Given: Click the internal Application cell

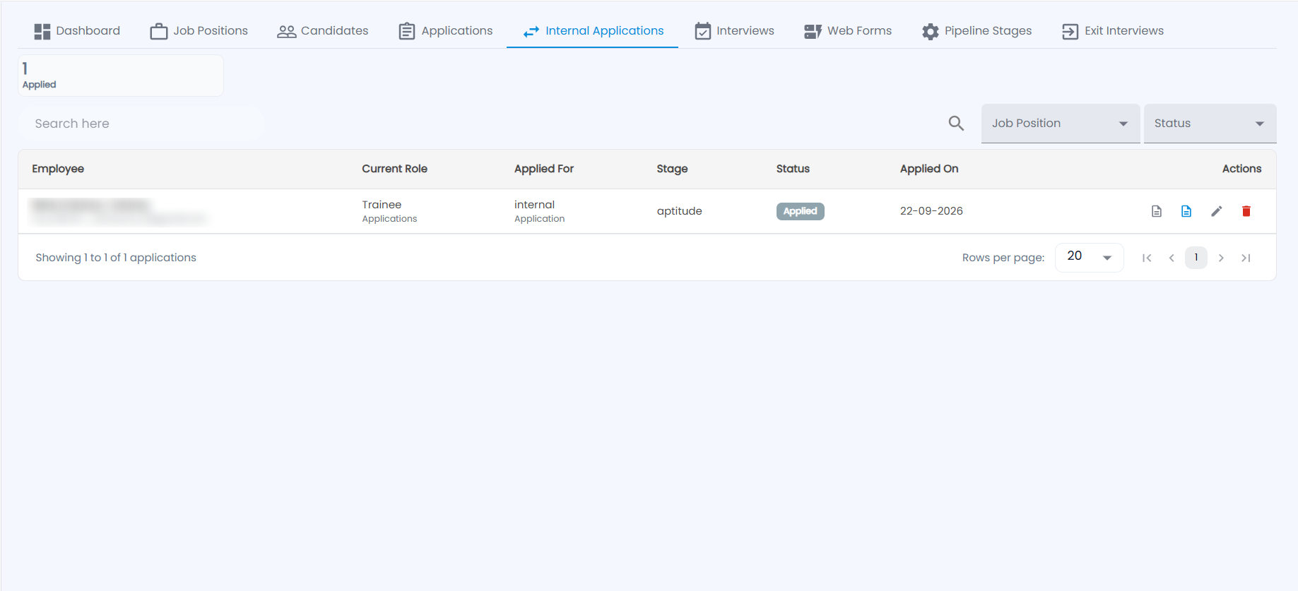Looking at the screenshot, I should 540,211.
